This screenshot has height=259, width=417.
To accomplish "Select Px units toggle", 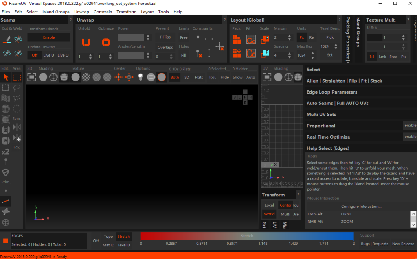I will click(x=302, y=37).
